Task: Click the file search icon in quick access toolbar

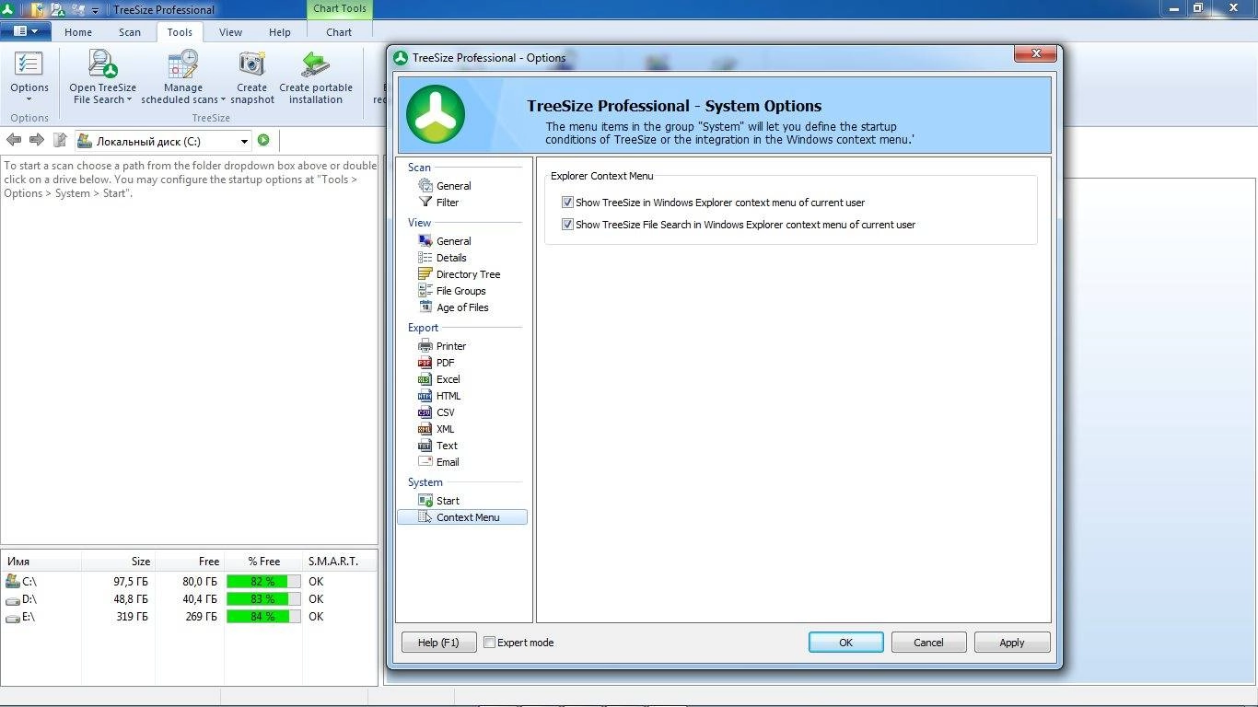Action: click(58, 10)
